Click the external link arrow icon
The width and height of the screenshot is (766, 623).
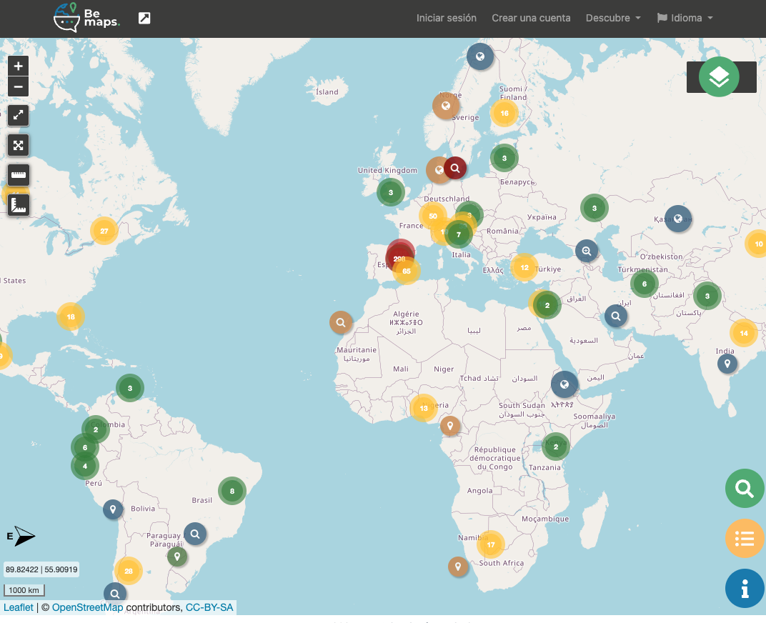(x=144, y=19)
